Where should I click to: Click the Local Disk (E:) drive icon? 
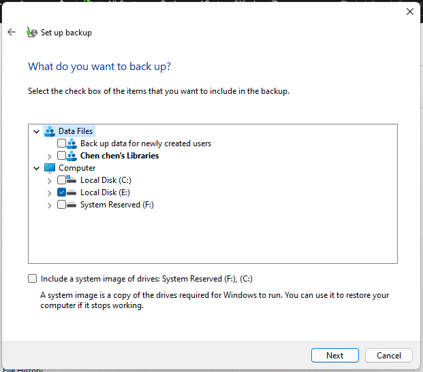(72, 192)
